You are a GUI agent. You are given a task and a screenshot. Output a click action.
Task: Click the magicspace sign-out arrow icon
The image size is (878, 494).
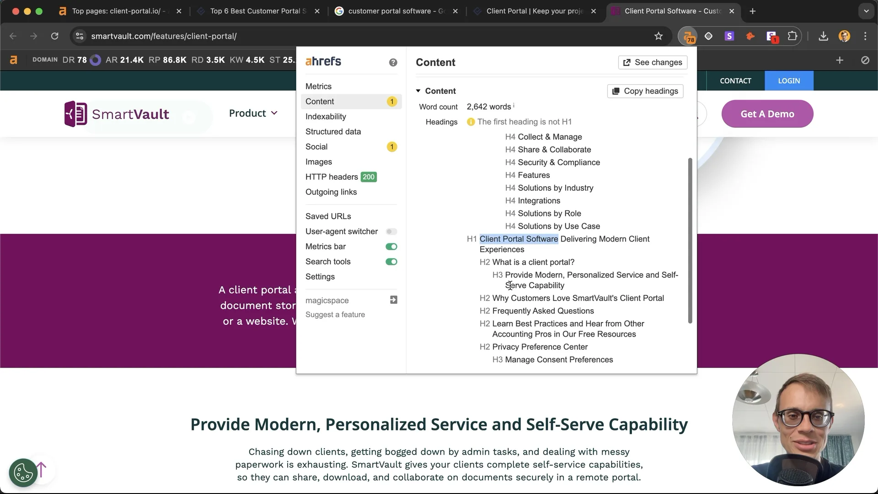tap(393, 300)
